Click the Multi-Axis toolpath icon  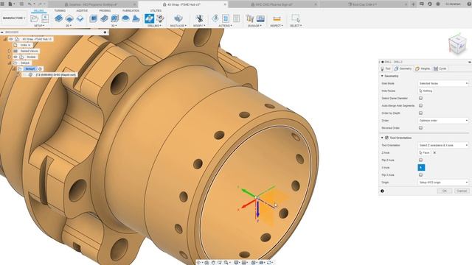(178, 18)
